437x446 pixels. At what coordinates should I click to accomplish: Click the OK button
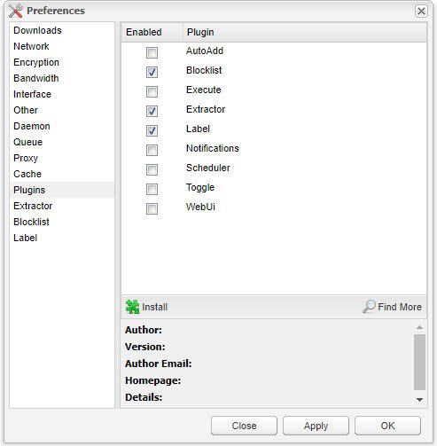[387, 426]
